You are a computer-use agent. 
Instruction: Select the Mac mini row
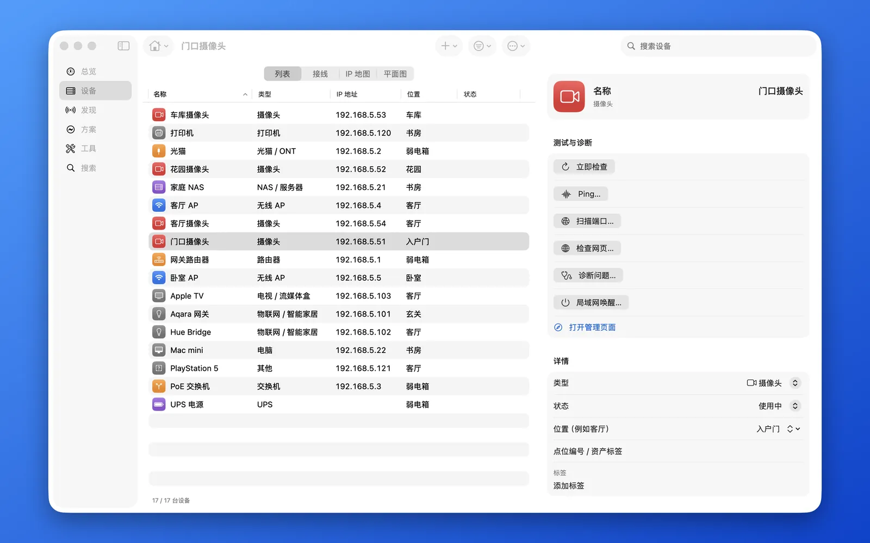click(339, 350)
